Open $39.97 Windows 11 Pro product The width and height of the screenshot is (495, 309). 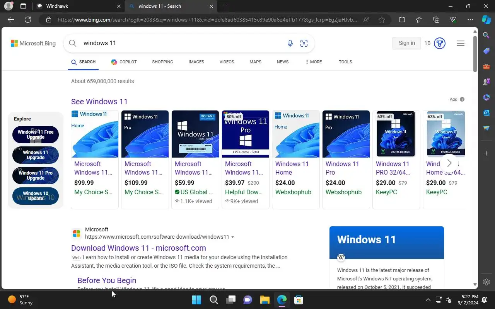point(246,160)
